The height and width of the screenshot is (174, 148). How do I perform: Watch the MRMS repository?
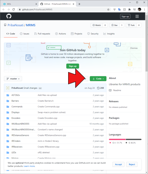pyautogui.click(x=97, y=25)
